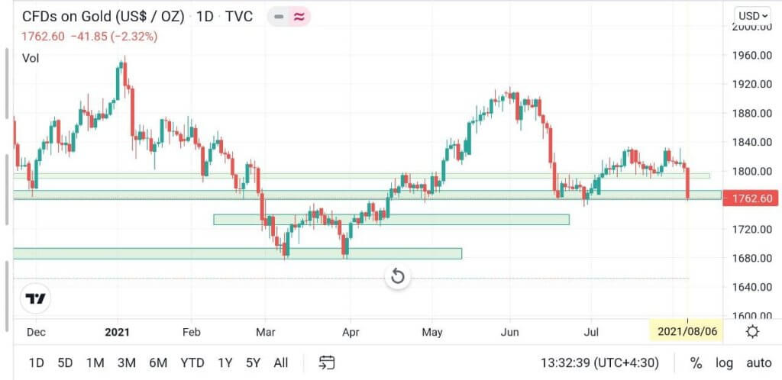Open the USD currency dropdown
The width and height of the screenshot is (782, 380).
(x=751, y=16)
